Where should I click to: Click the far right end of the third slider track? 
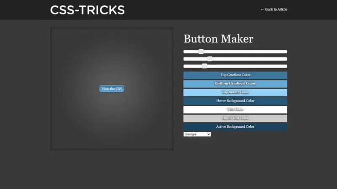point(286,66)
